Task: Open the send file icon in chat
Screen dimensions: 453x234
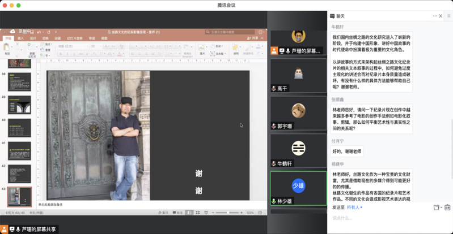Action: coord(437,207)
